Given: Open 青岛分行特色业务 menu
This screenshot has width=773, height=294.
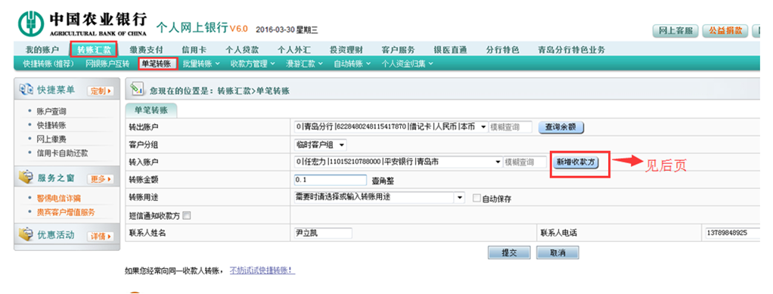Looking at the screenshot, I should click(x=571, y=50).
